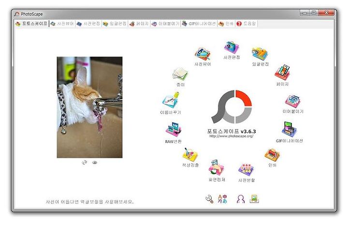Click the purple person silhouette icon

tap(241, 199)
